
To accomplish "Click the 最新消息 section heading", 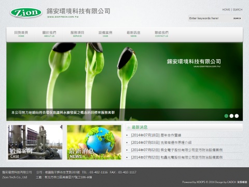I will coord(140,127).
